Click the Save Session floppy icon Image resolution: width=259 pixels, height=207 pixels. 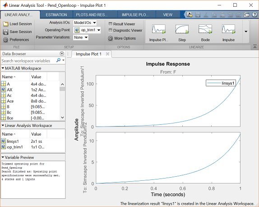pos(5,32)
